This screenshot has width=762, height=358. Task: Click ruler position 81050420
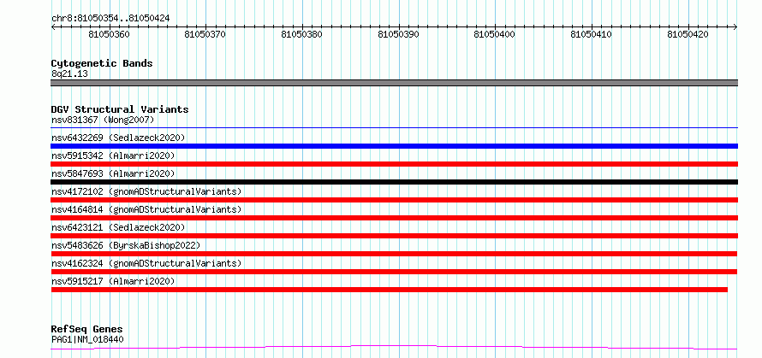[x=688, y=34]
